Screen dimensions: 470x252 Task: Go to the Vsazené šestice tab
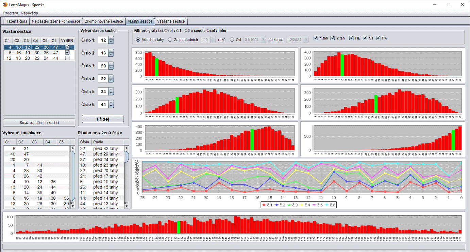point(171,21)
